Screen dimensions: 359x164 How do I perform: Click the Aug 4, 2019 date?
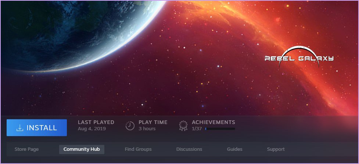click(x=92, y=128)
